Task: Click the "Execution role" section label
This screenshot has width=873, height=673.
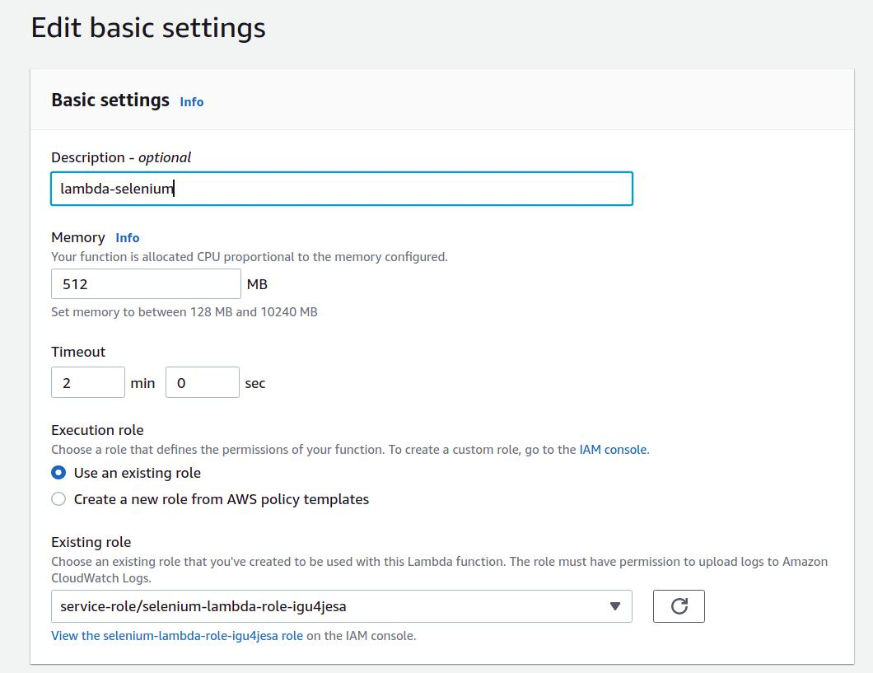Action: (x=97, y=430)
